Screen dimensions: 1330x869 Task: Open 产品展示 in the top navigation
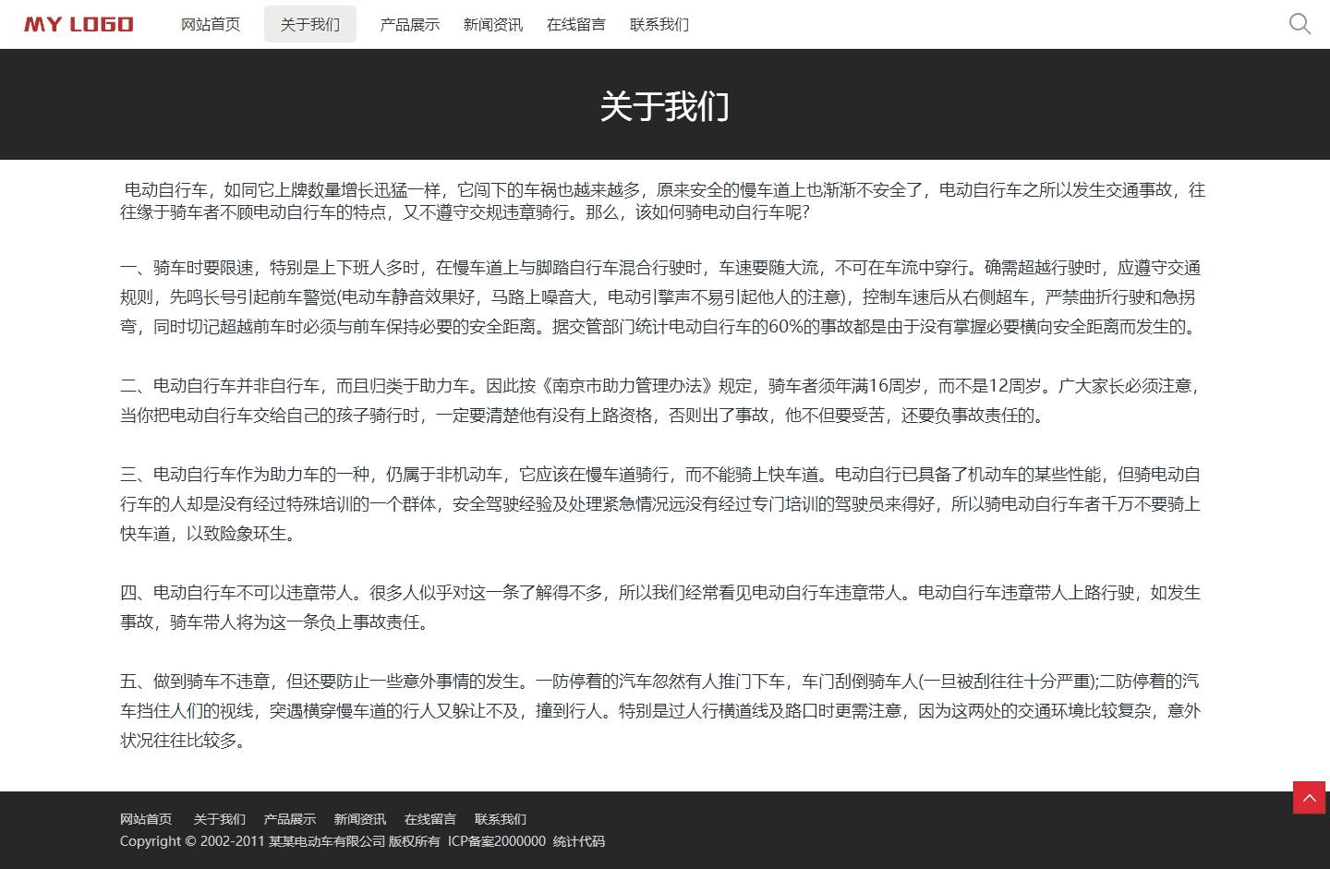point(410,24)
